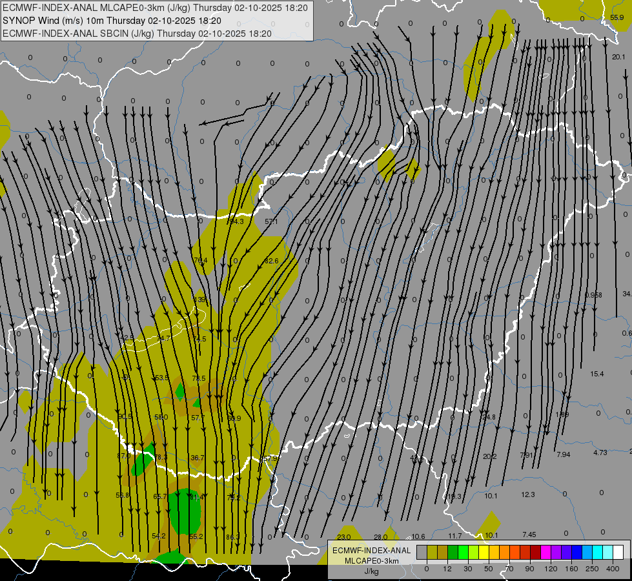Click the 90.5 value on the map
The height and width of the screenshot is (581, 632).
125,416
